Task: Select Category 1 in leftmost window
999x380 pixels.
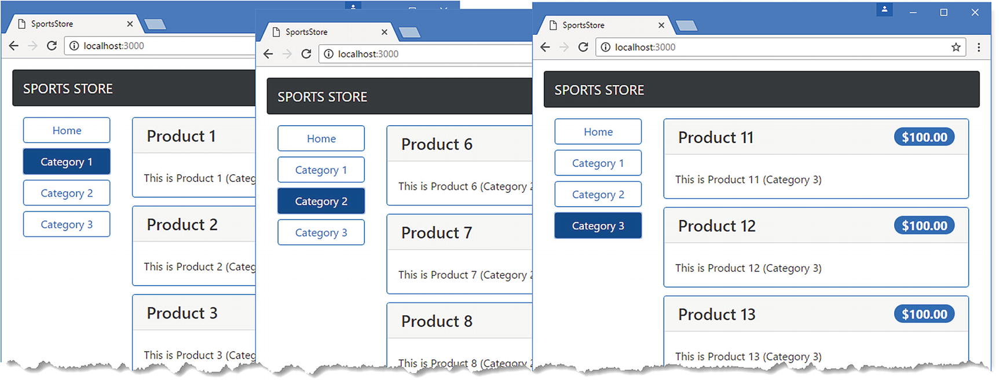Action: [67, 162]
